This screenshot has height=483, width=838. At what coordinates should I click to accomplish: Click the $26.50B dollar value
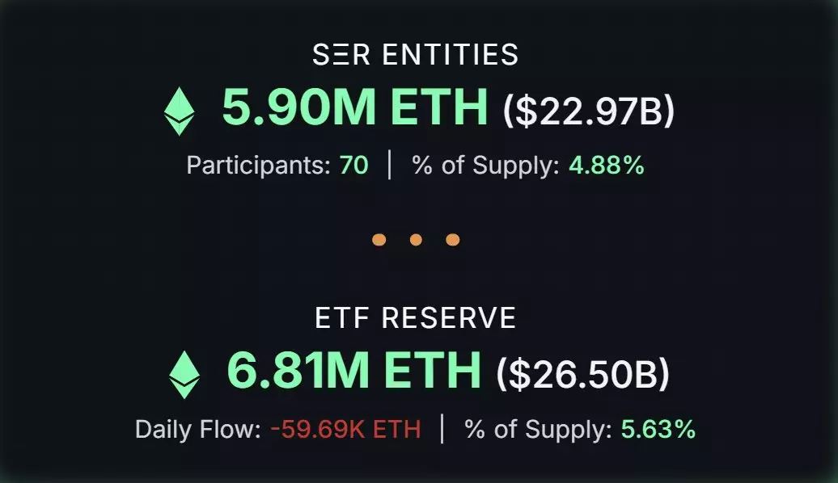point(582,372)
